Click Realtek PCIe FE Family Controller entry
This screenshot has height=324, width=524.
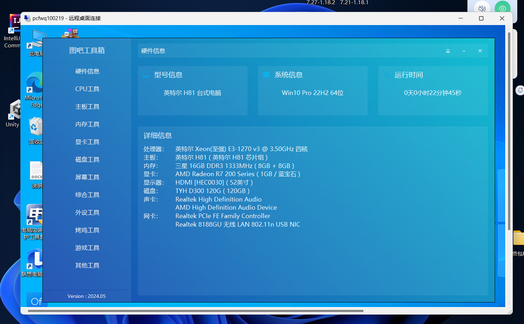pos(223,216)
